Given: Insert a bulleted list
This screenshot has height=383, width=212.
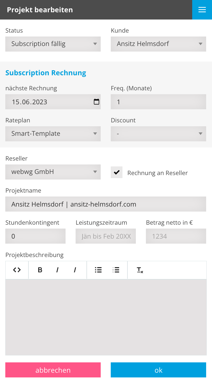Looking at the screenshot, I should (x=98, y=270).
